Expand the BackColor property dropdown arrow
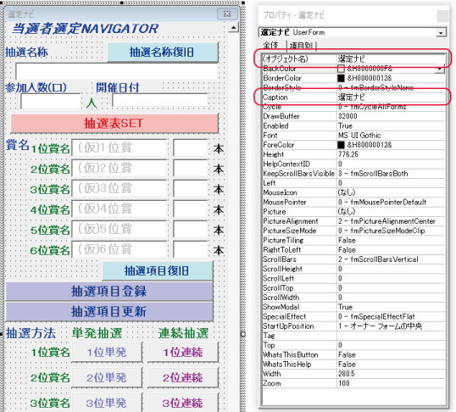 (x=440, y=69)
